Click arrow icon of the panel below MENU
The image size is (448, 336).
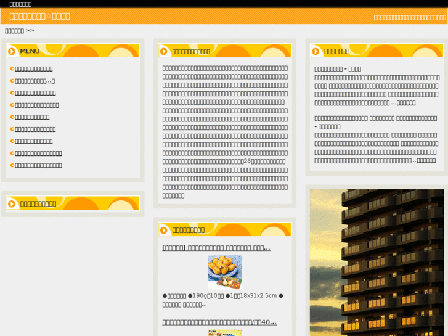pos(12,203)
